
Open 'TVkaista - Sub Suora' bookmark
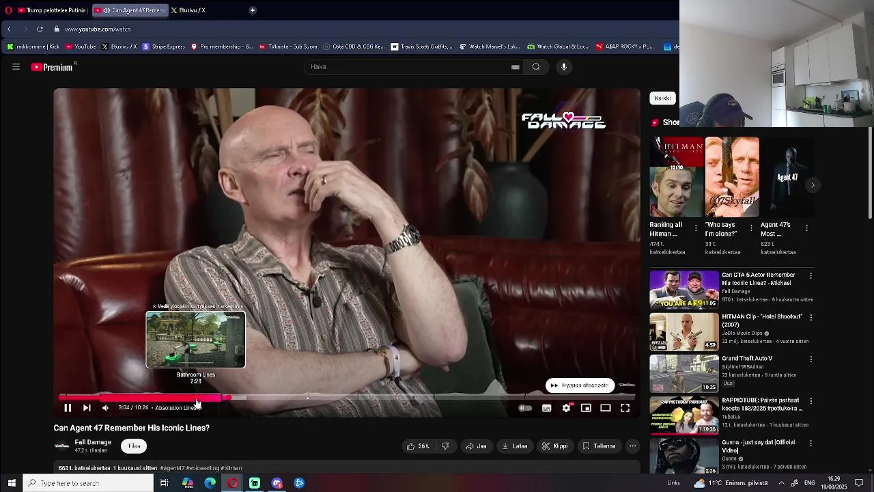(x=288, y=47)
